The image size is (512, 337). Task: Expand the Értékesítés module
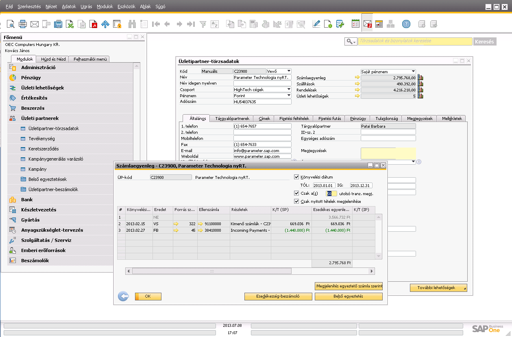click(34, 98)
